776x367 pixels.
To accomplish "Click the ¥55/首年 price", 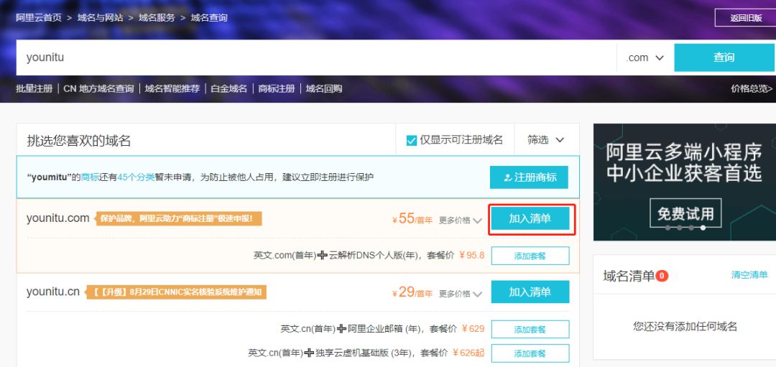I will 412,218.
